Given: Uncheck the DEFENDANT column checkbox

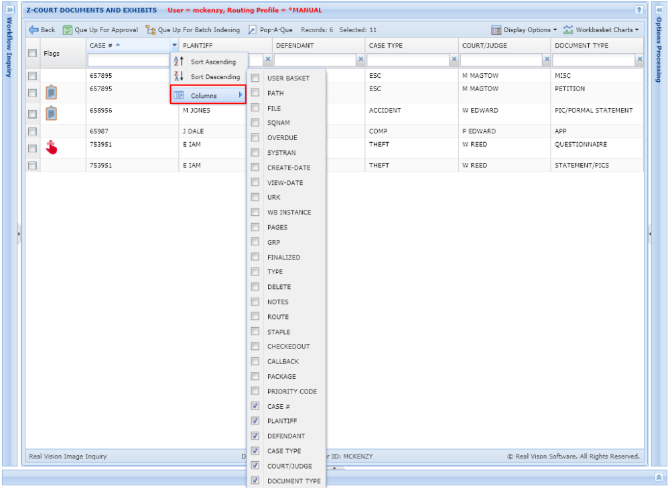Looking at the screenshot, I should [255, 436].
